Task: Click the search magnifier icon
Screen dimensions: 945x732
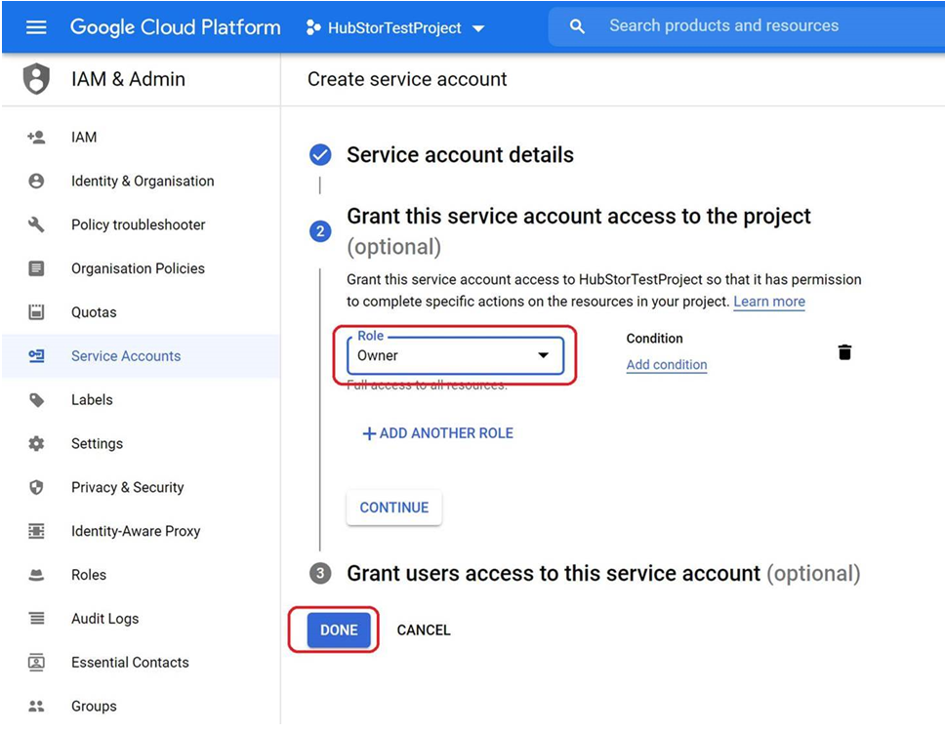Action: [577, 26]
